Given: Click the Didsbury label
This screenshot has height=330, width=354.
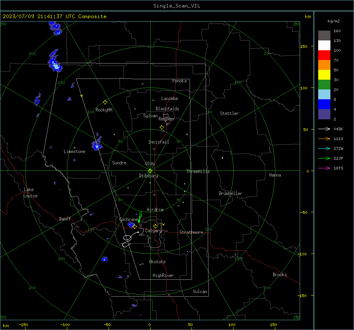Looking at the screenshot, I should pyautogui.click(x=148, y=176).
